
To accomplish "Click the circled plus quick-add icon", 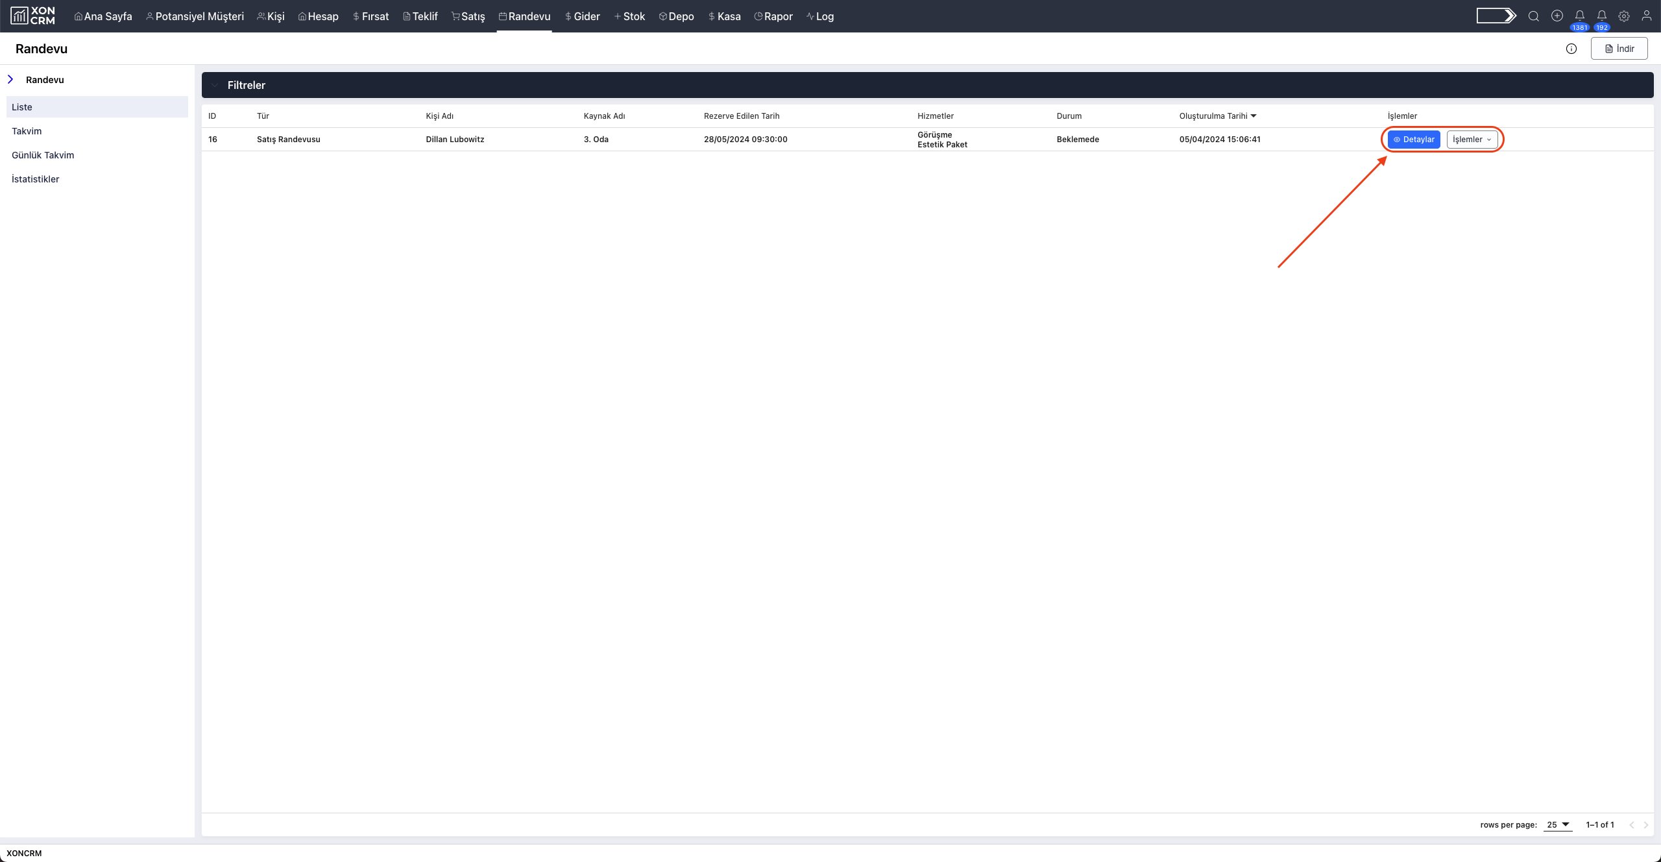I will pos(1557,16).
